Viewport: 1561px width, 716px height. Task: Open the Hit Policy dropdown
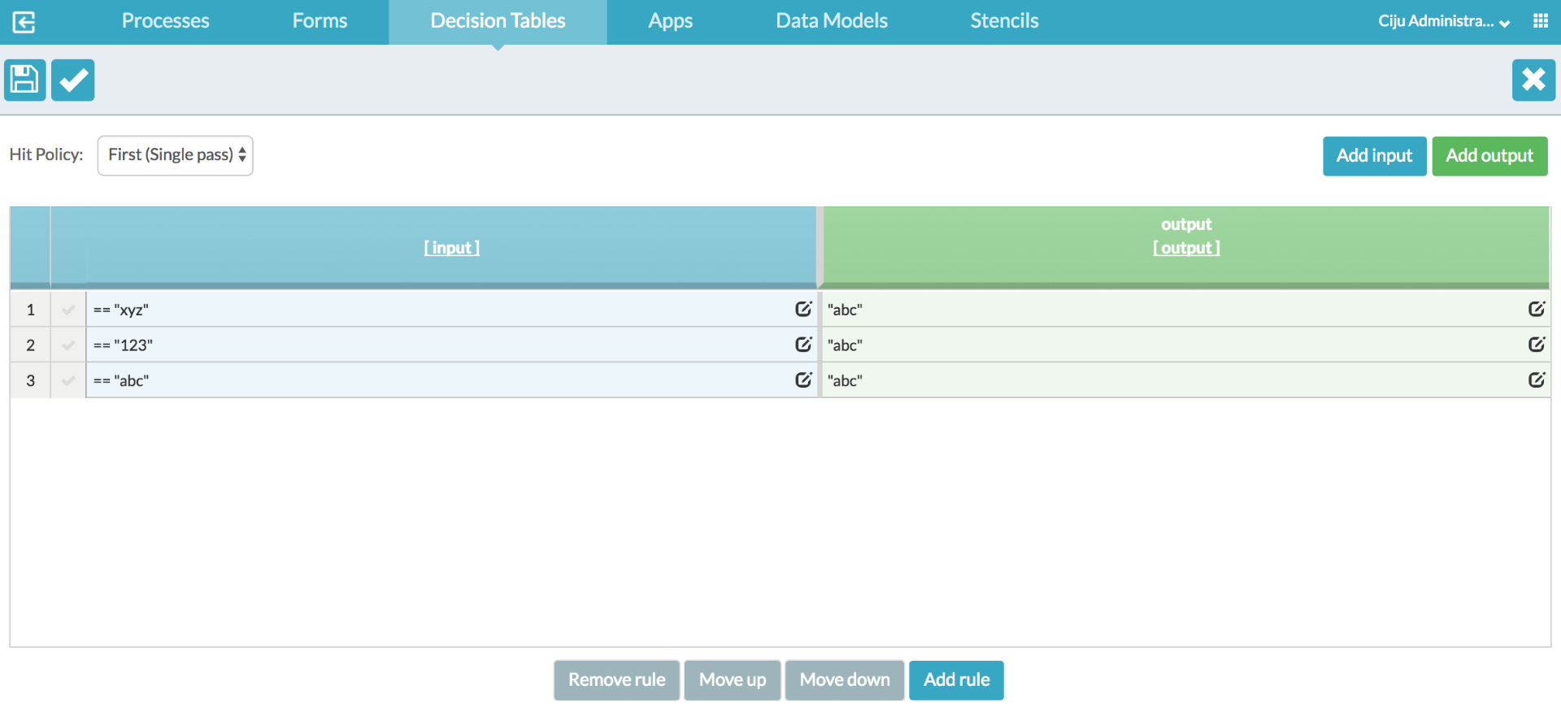point(176,155)
